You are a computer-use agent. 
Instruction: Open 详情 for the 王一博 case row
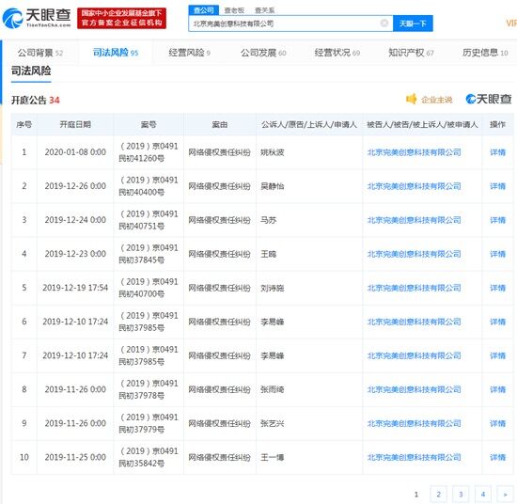click(x=497, y=458)
